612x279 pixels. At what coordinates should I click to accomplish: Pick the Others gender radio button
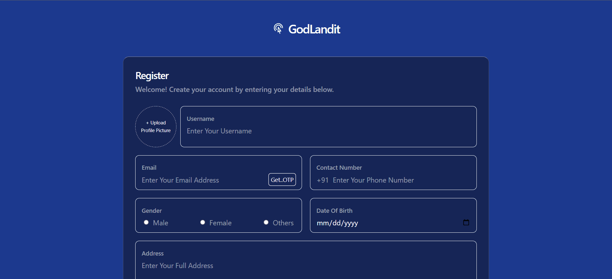tap(266, 222)
